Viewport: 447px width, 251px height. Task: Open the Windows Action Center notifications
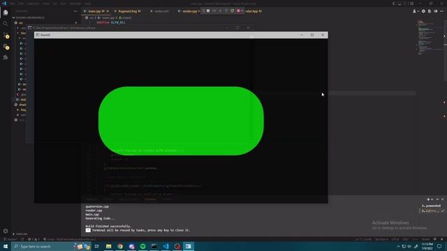click(x=439, y=246)
